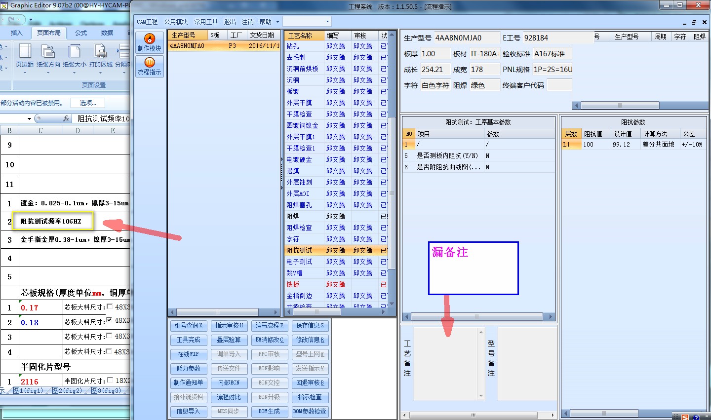711x420 pixels.
Task: Toggle the 芯板大料尺寸 checkbox in core row 3
Action: point(110,336)
